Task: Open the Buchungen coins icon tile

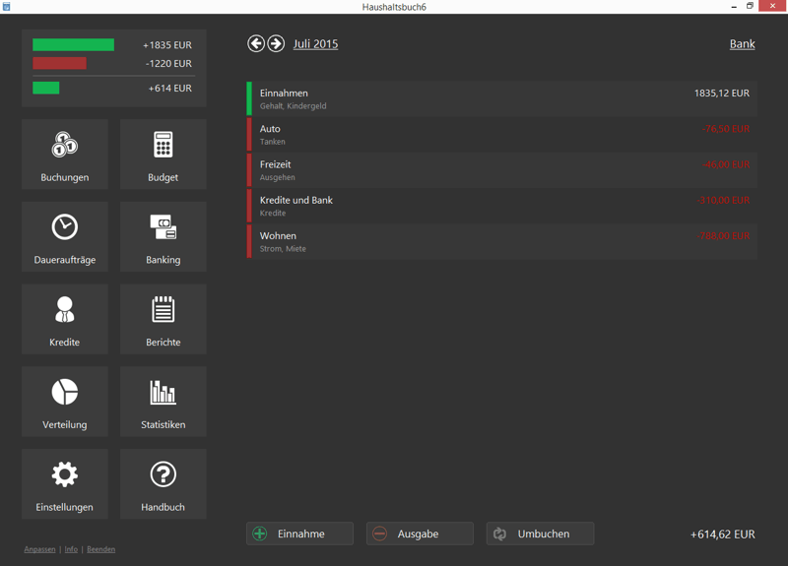Action: tap(65, 155)
